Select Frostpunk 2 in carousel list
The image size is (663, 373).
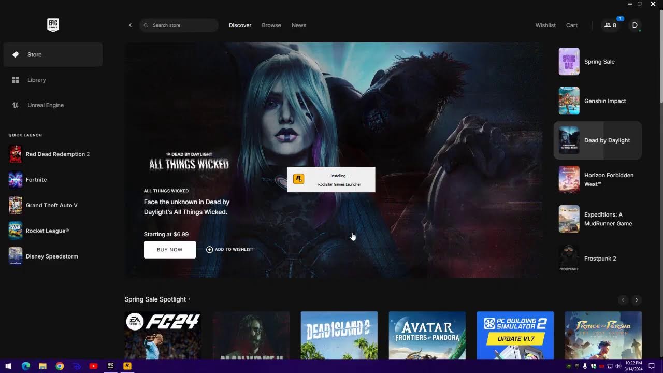tap(598, 259)
